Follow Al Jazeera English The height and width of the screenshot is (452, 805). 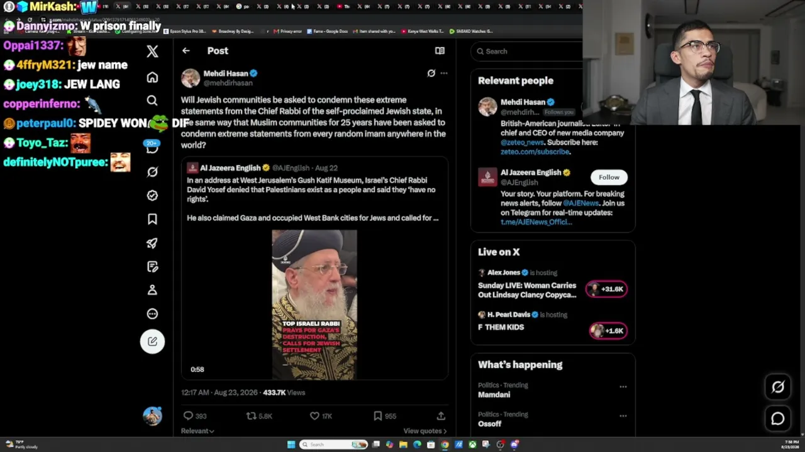point(609,177)
